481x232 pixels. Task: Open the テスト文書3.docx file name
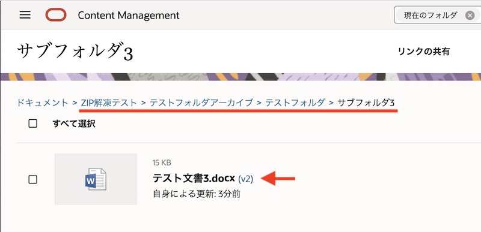pyautogui.click(x=194, y=178)
